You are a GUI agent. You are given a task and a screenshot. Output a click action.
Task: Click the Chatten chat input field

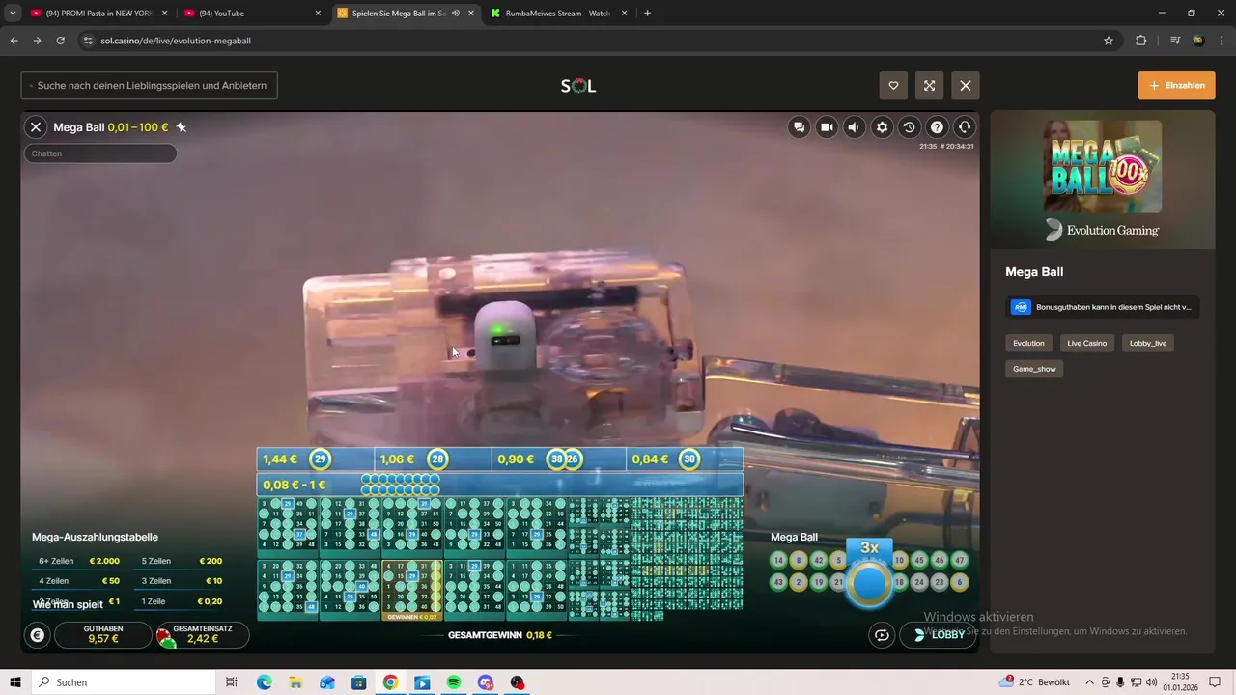tap(100, 153)
